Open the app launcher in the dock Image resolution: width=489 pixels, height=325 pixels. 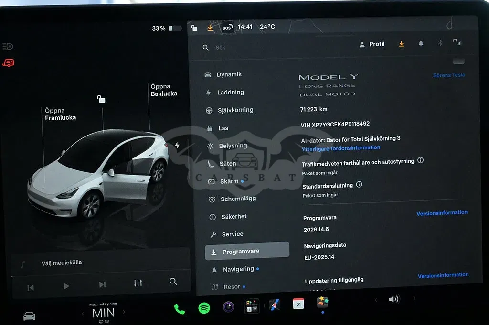coord(252,306)
